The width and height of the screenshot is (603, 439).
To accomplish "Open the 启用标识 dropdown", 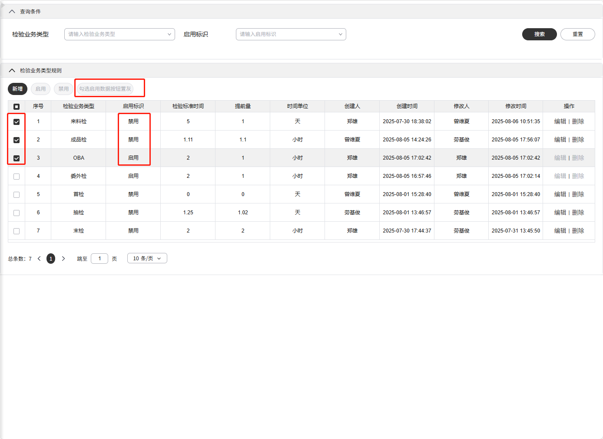I will (291, 34).
